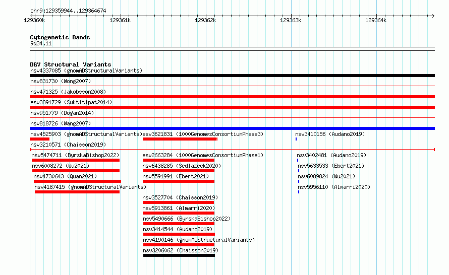Screen dimensions: 449x275
Task: Open variant nsv5913861 (Almarri2020)
Action: pyautogui.click(x=179, y=208)
